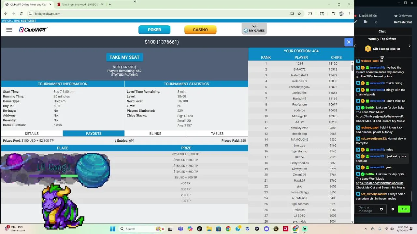The image size is (417, 234).
Task: Close the Tales From the Hood tab
Action: coord(102,5)
